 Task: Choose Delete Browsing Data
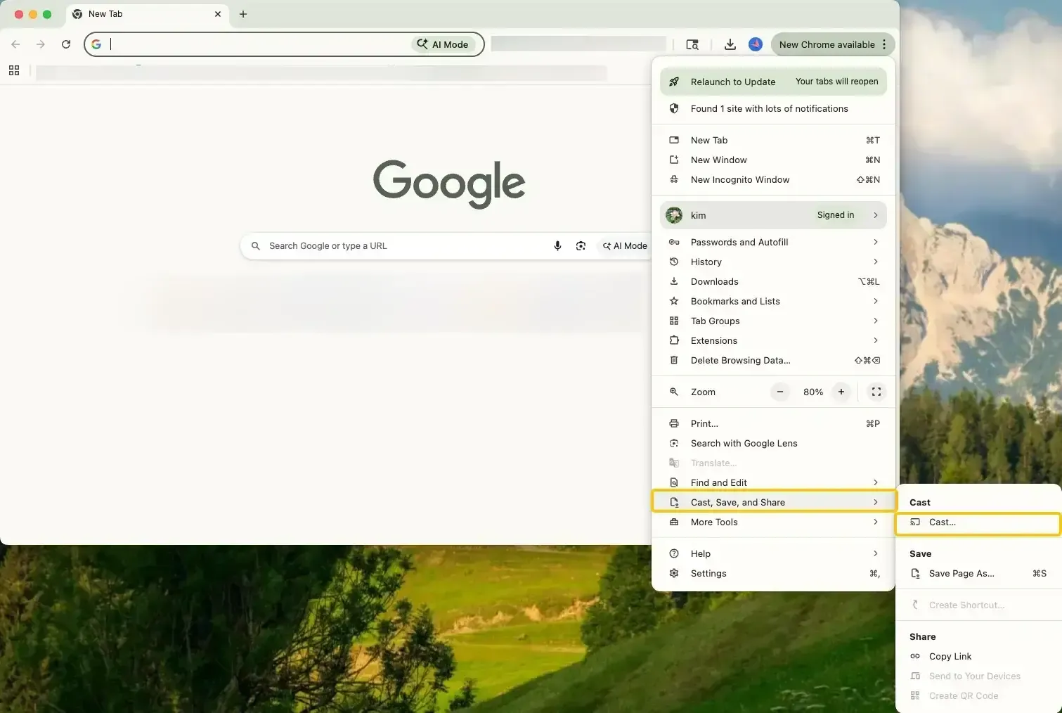click(x=773, y=360)
